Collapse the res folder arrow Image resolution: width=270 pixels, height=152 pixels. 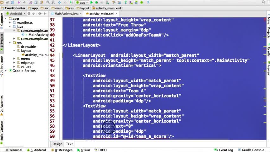pyautogui.click(x=10, y=42)
